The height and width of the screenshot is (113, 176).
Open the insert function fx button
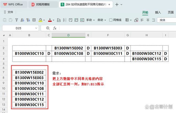(55, 28)
